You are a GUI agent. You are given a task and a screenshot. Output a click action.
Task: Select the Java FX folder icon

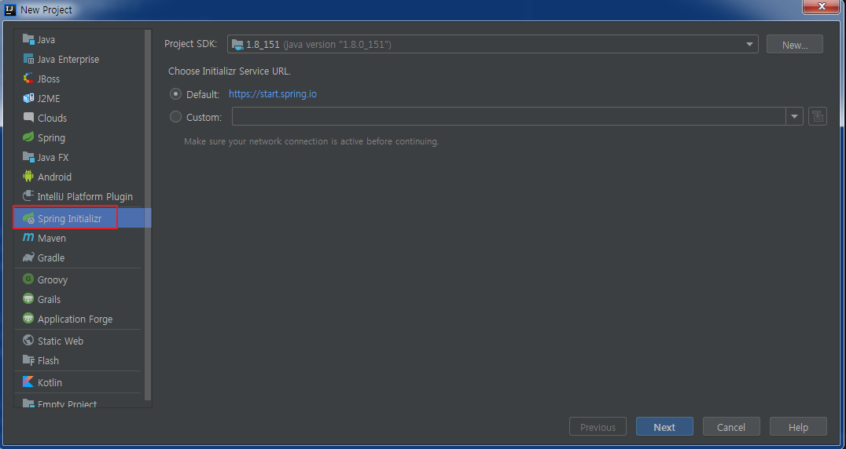click(28, 157)
